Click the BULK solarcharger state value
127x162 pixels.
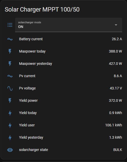(118, 150)
